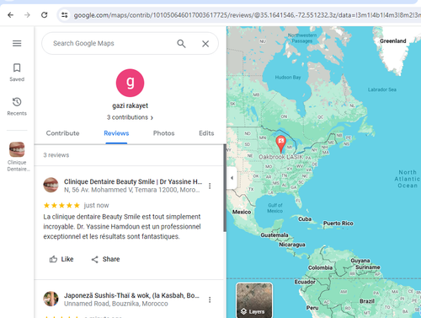Go back with the browser back arrow

(x=10, y=15)
